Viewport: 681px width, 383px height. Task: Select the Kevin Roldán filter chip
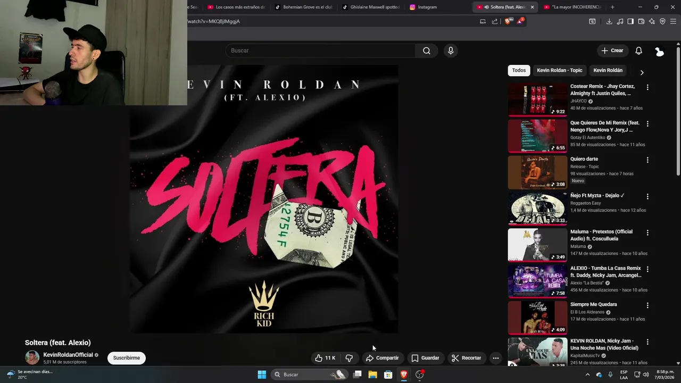(608, 70)
